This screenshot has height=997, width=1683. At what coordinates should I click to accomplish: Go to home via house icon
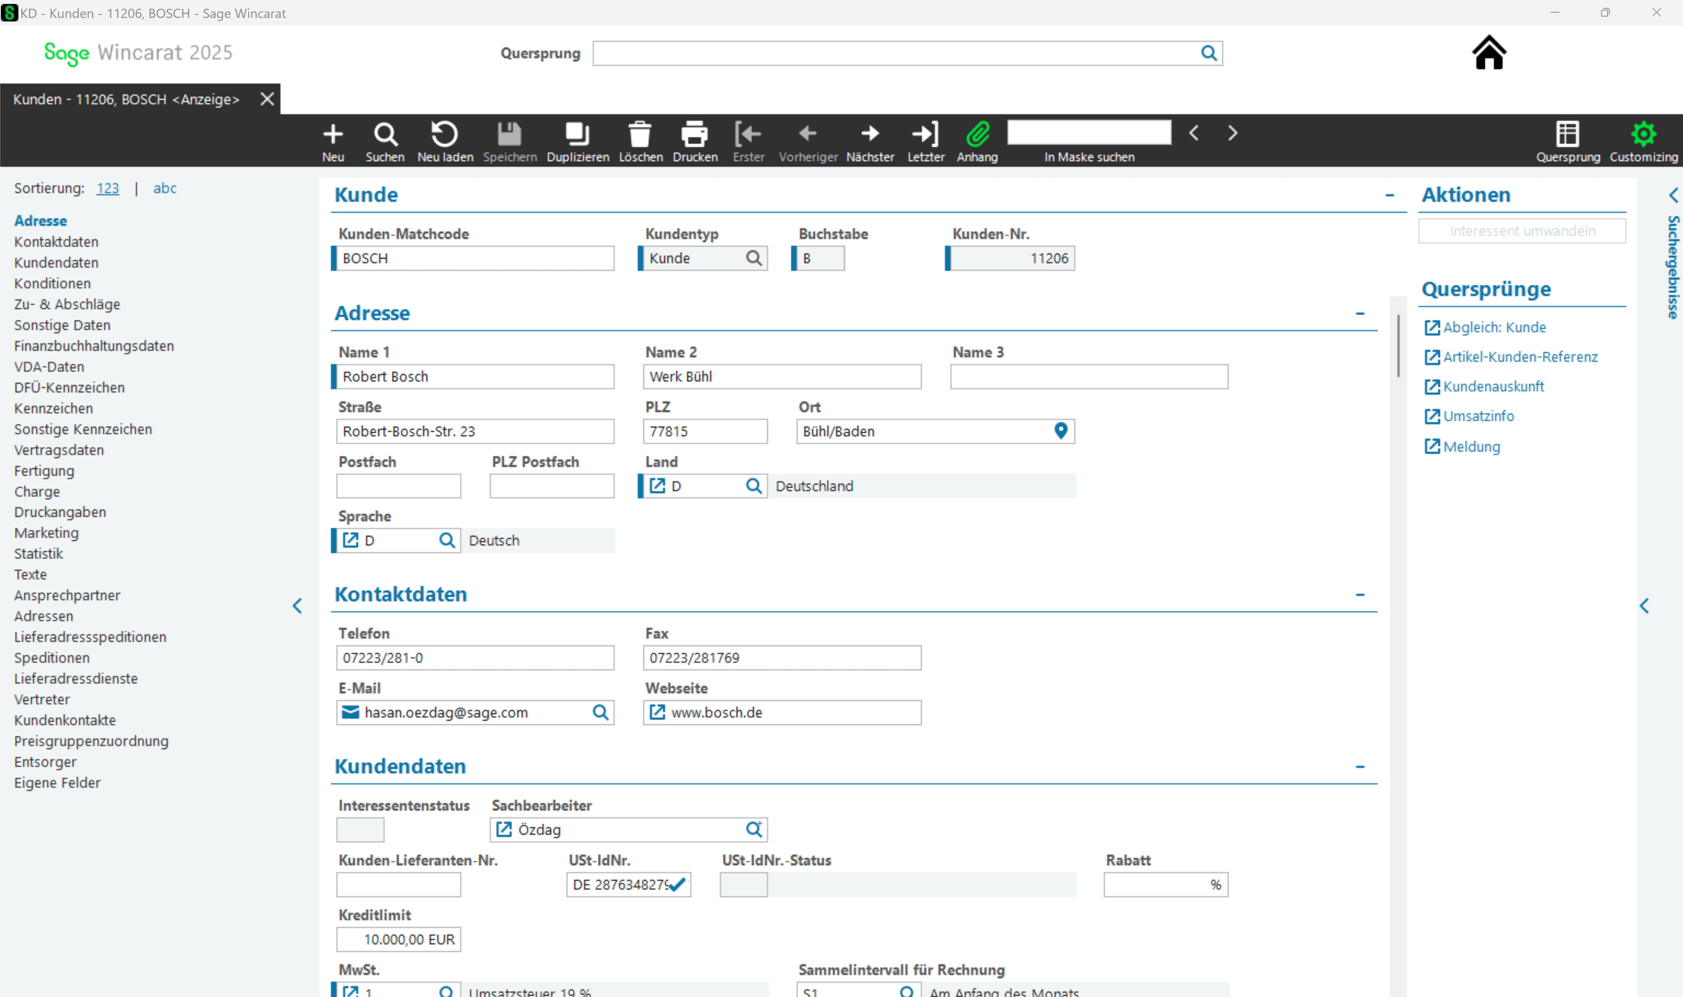point(1489,53)
